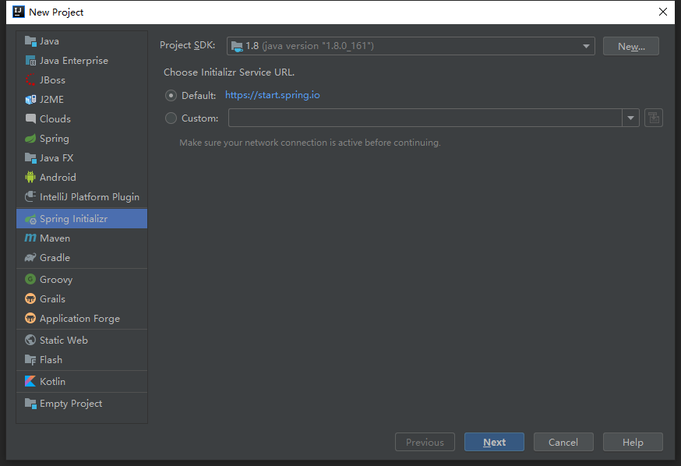Screen dimensions: 681x466
Task: Choose the Gradle elephant icon
Action: click(30, 257)
